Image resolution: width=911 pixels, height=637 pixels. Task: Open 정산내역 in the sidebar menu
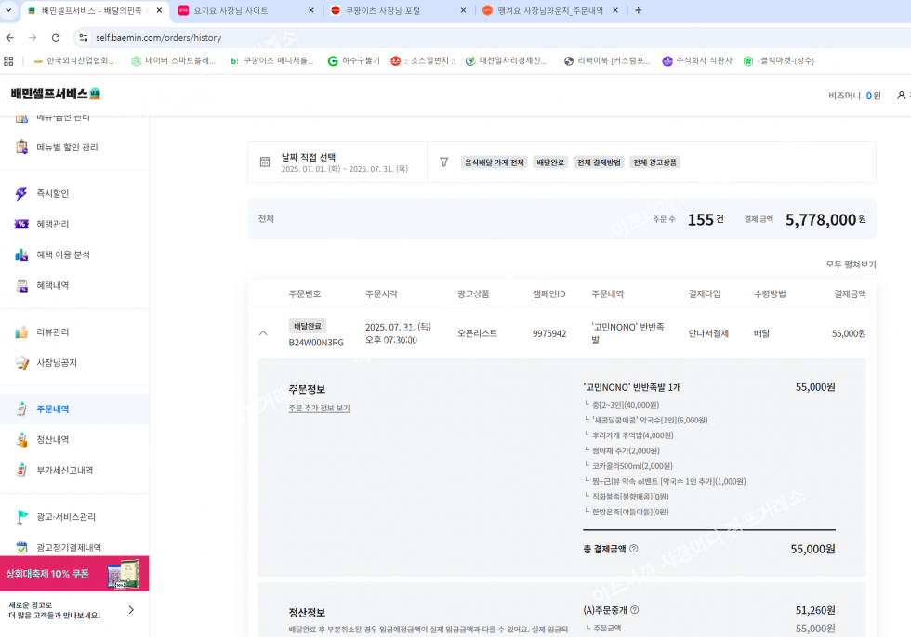point(52,439)
